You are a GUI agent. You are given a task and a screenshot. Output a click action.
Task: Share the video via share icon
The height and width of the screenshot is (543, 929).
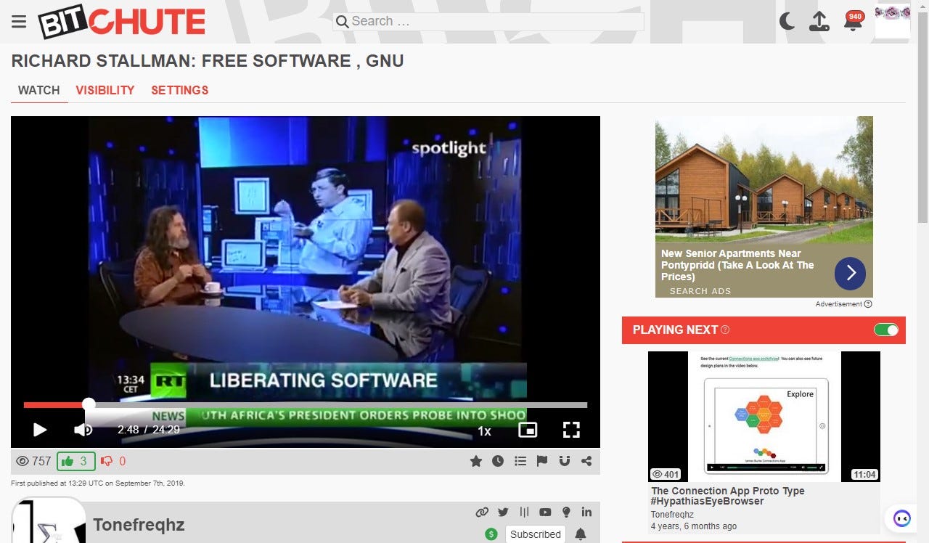[586, 461]
